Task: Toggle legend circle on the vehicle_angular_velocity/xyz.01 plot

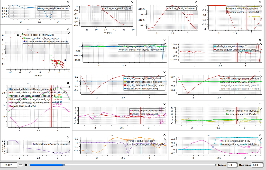Action: tap(261, 109)
